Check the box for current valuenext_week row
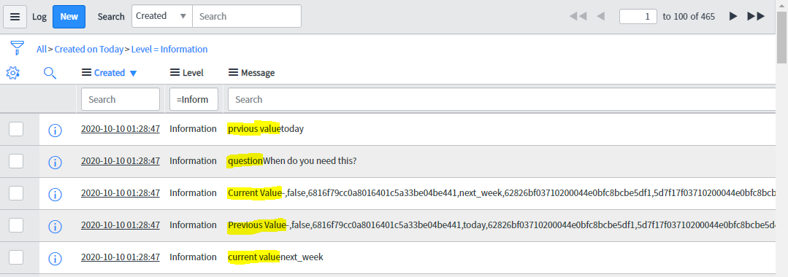 tap(16, 257)
